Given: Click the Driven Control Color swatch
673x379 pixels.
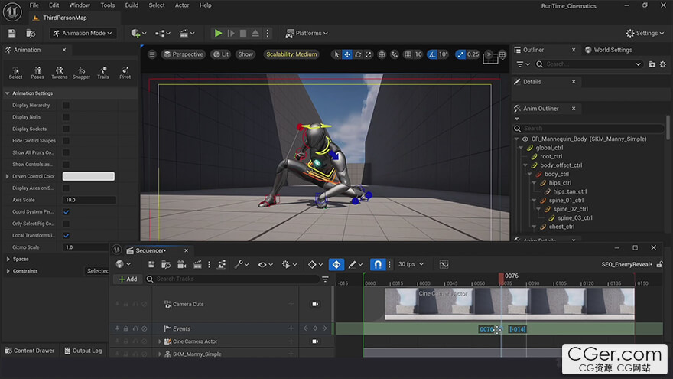Looking at the screenshot, I should click(88, 176).
